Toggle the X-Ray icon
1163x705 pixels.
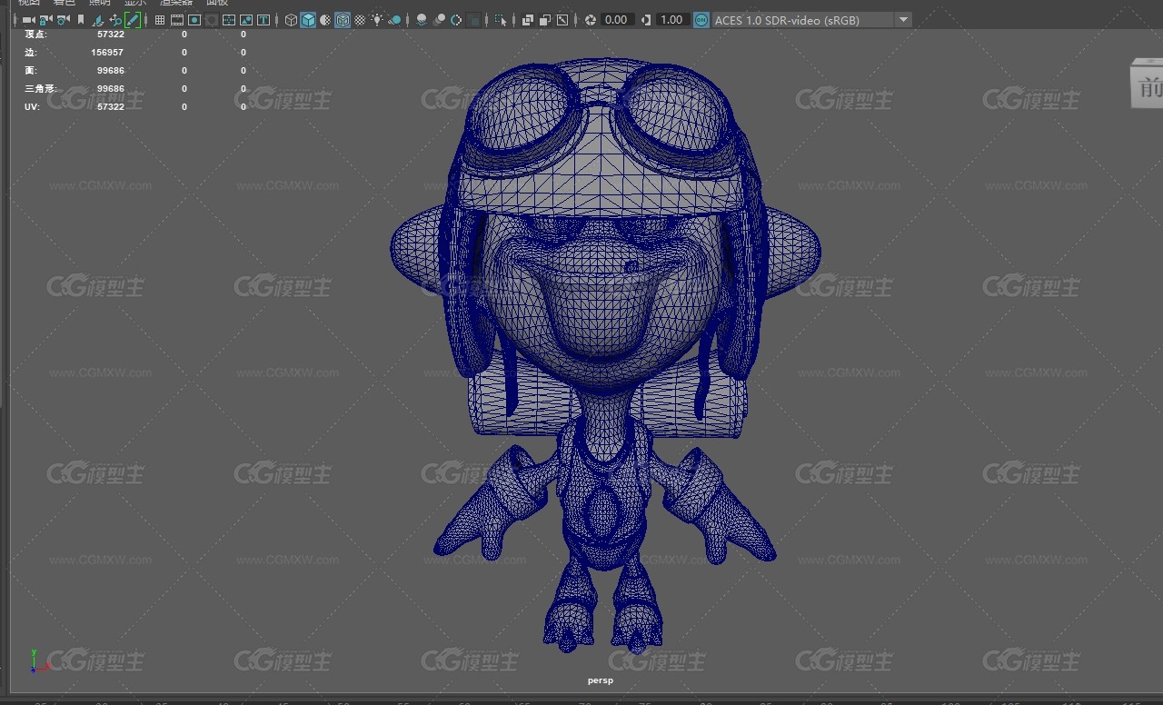[527, 20]
